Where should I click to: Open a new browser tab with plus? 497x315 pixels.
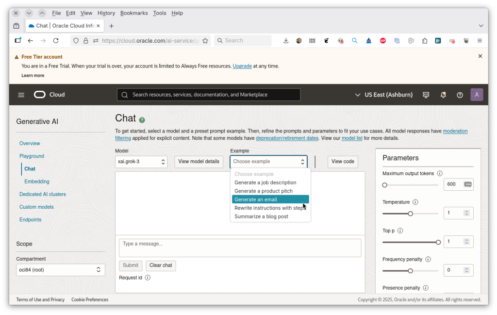[x=111, y=26]
